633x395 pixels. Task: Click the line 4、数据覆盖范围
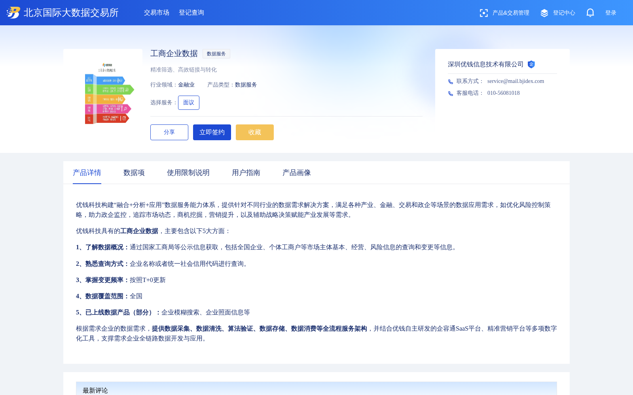(x=109, y=296)
